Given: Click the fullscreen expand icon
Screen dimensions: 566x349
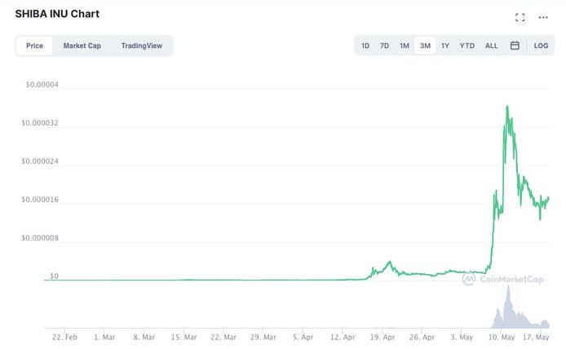Looking at the screenshot, I should [x=520, y=17].
